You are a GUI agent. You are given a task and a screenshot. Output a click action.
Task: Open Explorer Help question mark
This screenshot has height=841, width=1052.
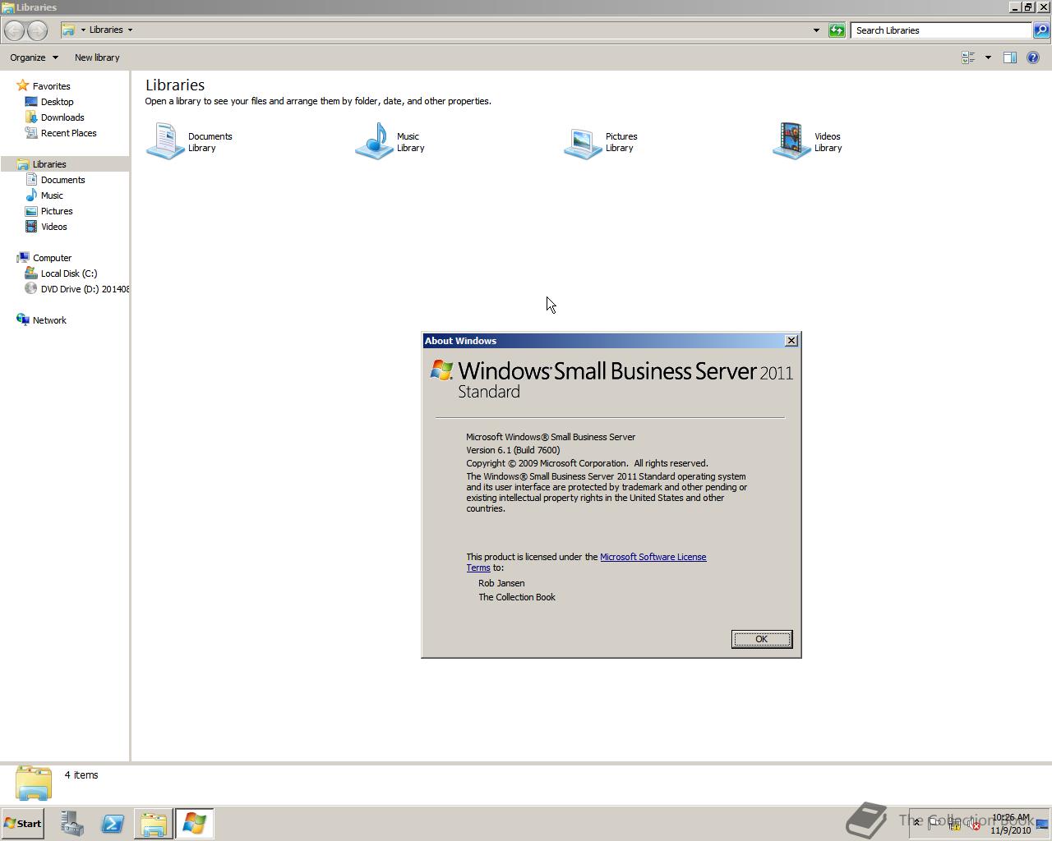click(1033, 57)
